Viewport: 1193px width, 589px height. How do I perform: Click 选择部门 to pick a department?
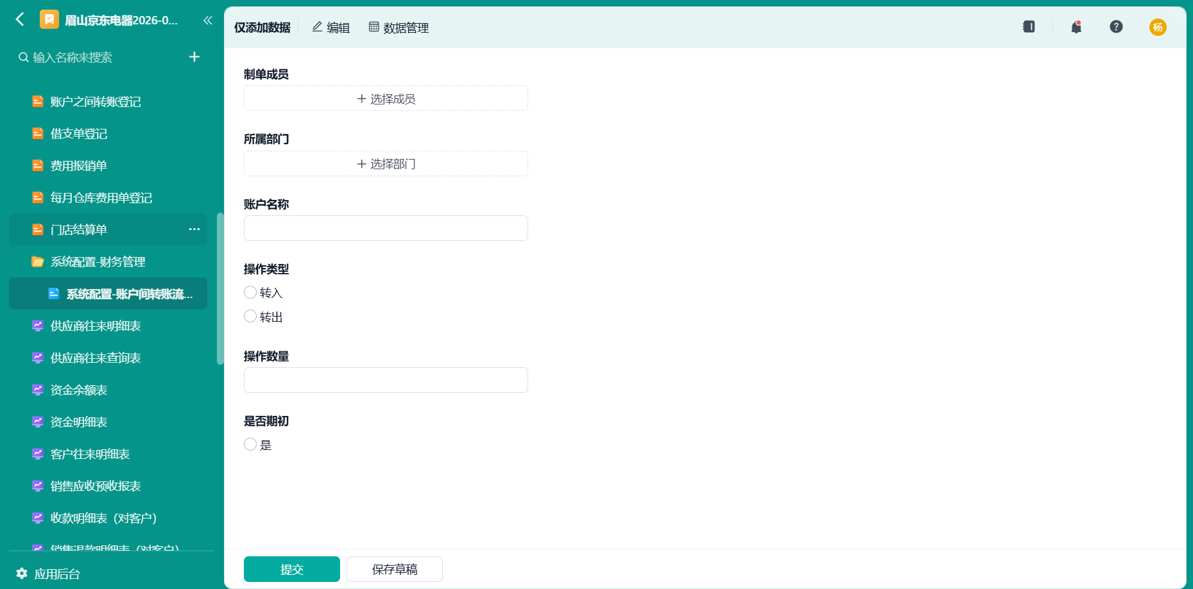pyautogui.click(x=386, y=163)
